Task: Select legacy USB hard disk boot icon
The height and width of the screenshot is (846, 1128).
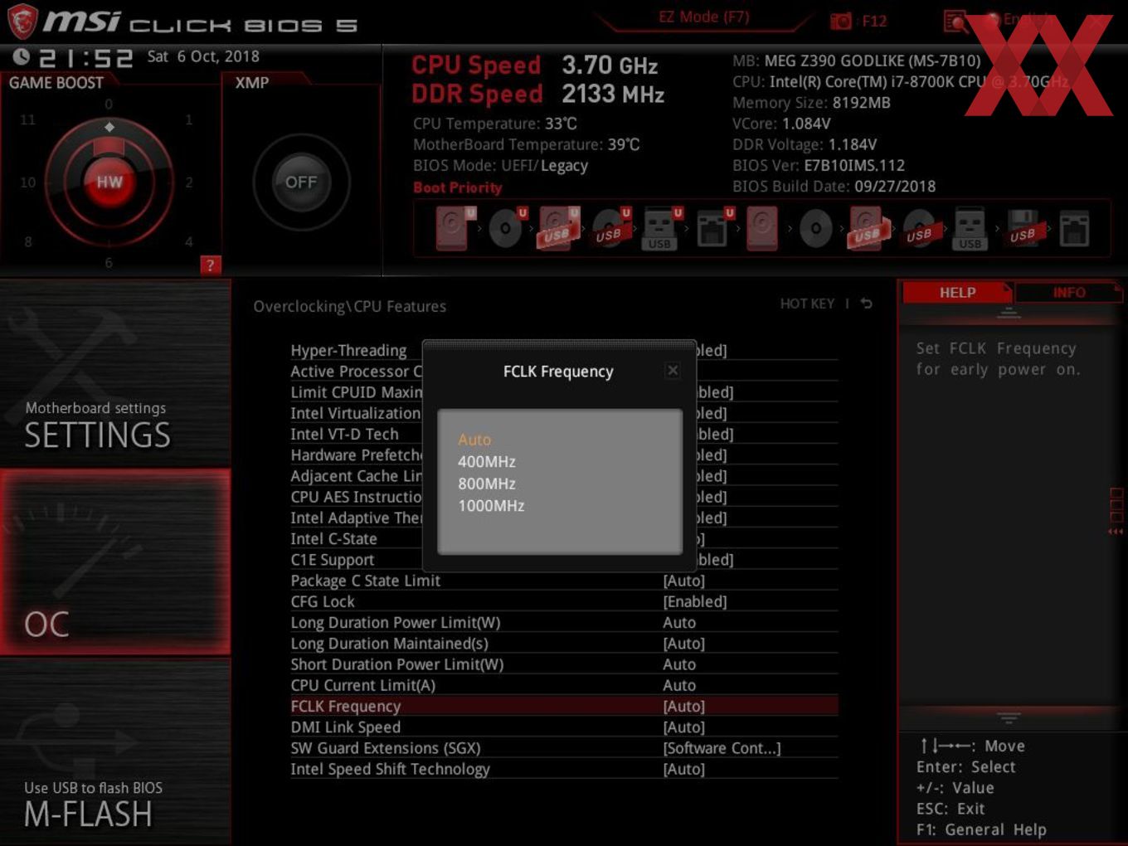Action: pos(868,228)
